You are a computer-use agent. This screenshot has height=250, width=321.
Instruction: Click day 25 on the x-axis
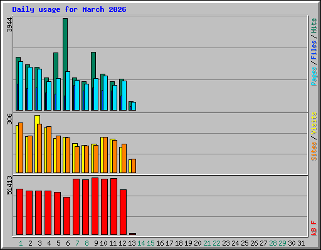pyautogui.click(x=245, y=243)
